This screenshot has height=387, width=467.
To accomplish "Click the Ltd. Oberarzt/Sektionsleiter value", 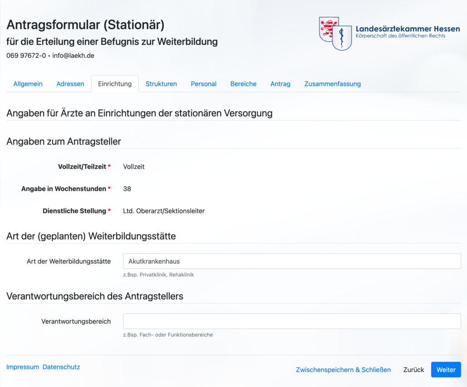I will 164,211.
